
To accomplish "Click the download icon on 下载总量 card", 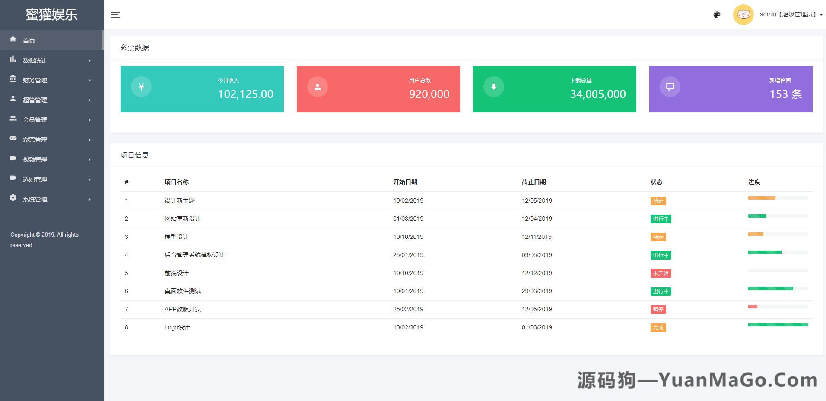I will [x=494, y=87].
